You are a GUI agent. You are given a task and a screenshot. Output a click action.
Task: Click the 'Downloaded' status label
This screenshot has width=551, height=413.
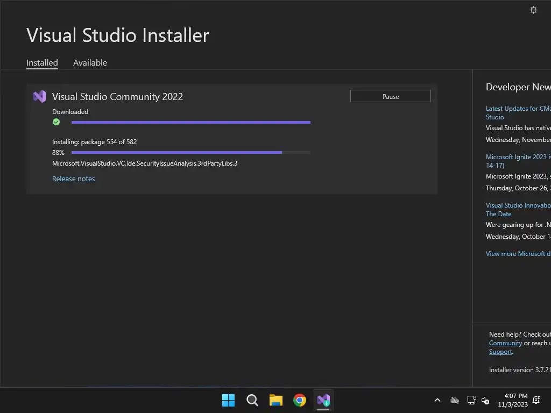pyautogui.click(x=70, y=112)
